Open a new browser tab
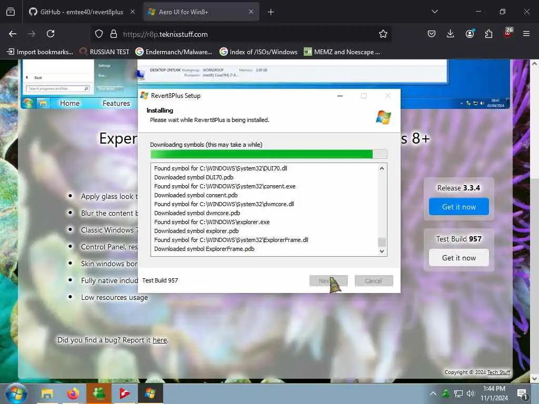The width and height of the screenshot is (539, 404). 271,12
